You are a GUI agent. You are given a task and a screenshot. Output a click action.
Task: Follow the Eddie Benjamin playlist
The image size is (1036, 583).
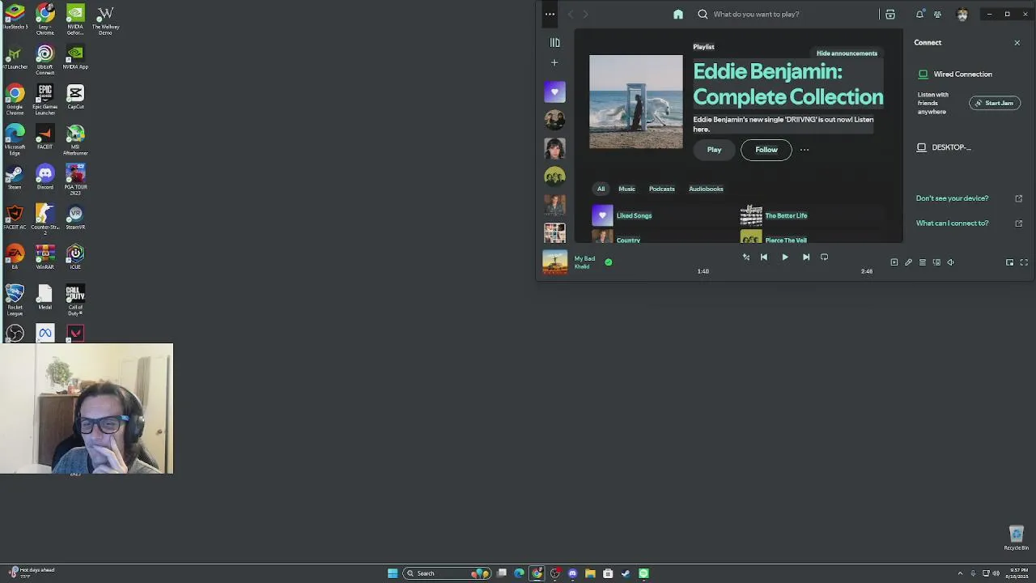pyautogui.click(x=766, y=150)
